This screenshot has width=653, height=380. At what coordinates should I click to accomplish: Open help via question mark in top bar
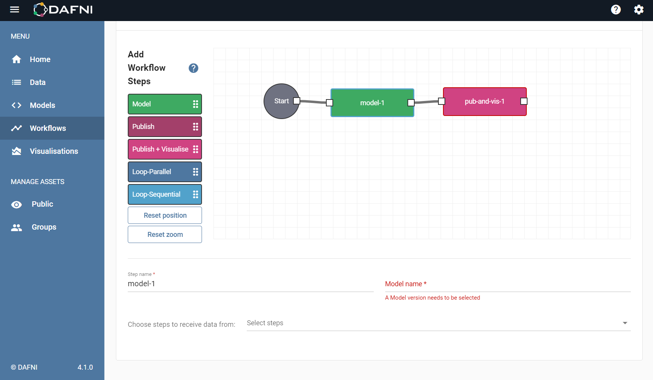pos(616,10)
